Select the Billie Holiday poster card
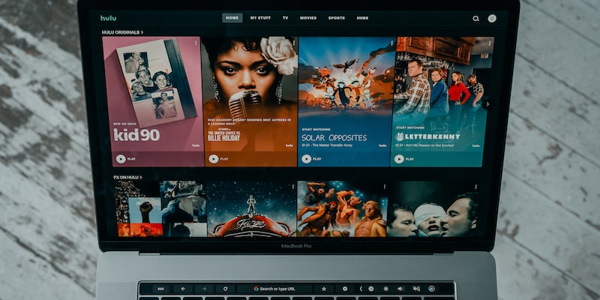Viewport: 600px width, 300px height. 250,101
